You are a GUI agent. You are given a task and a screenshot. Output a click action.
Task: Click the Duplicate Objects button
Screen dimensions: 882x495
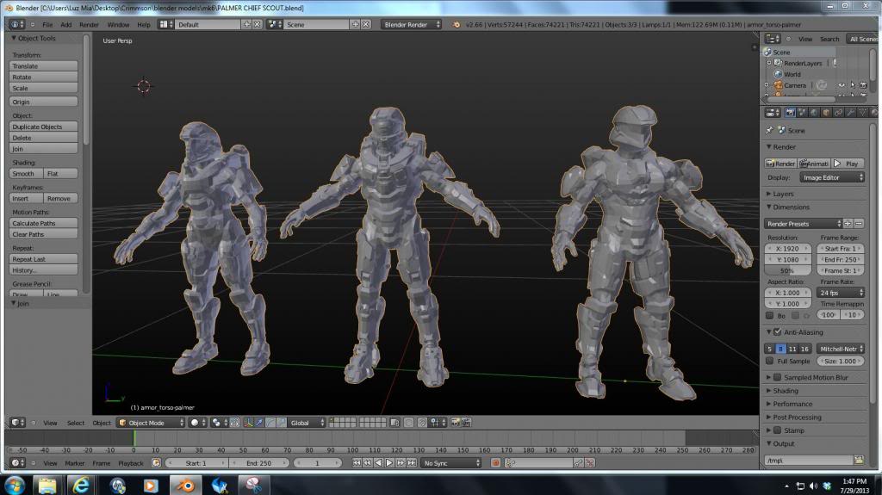click(x=43, y=127)
